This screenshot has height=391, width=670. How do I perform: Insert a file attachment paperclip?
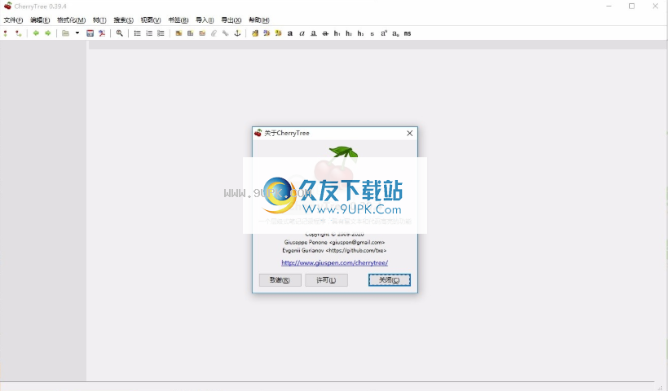coord(214,33)
